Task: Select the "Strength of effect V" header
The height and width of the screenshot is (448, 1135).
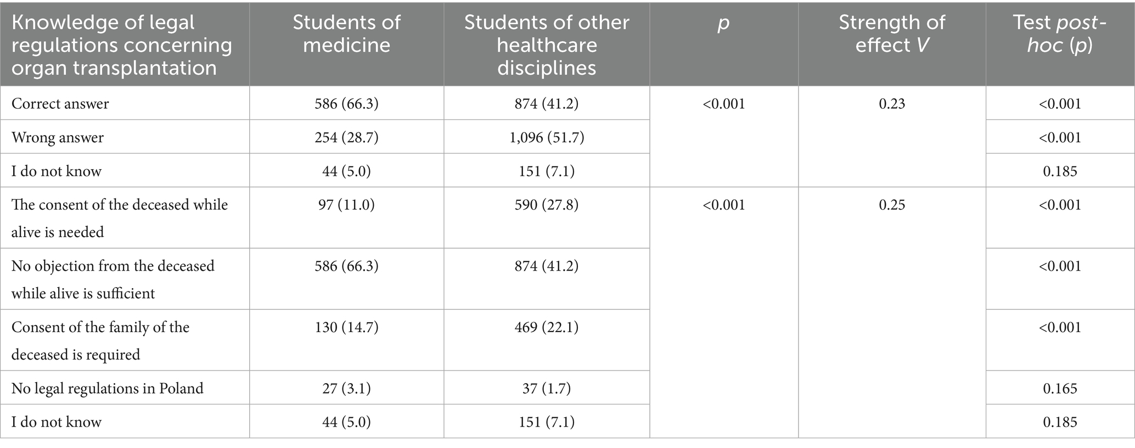Action: tap(892, 33)
